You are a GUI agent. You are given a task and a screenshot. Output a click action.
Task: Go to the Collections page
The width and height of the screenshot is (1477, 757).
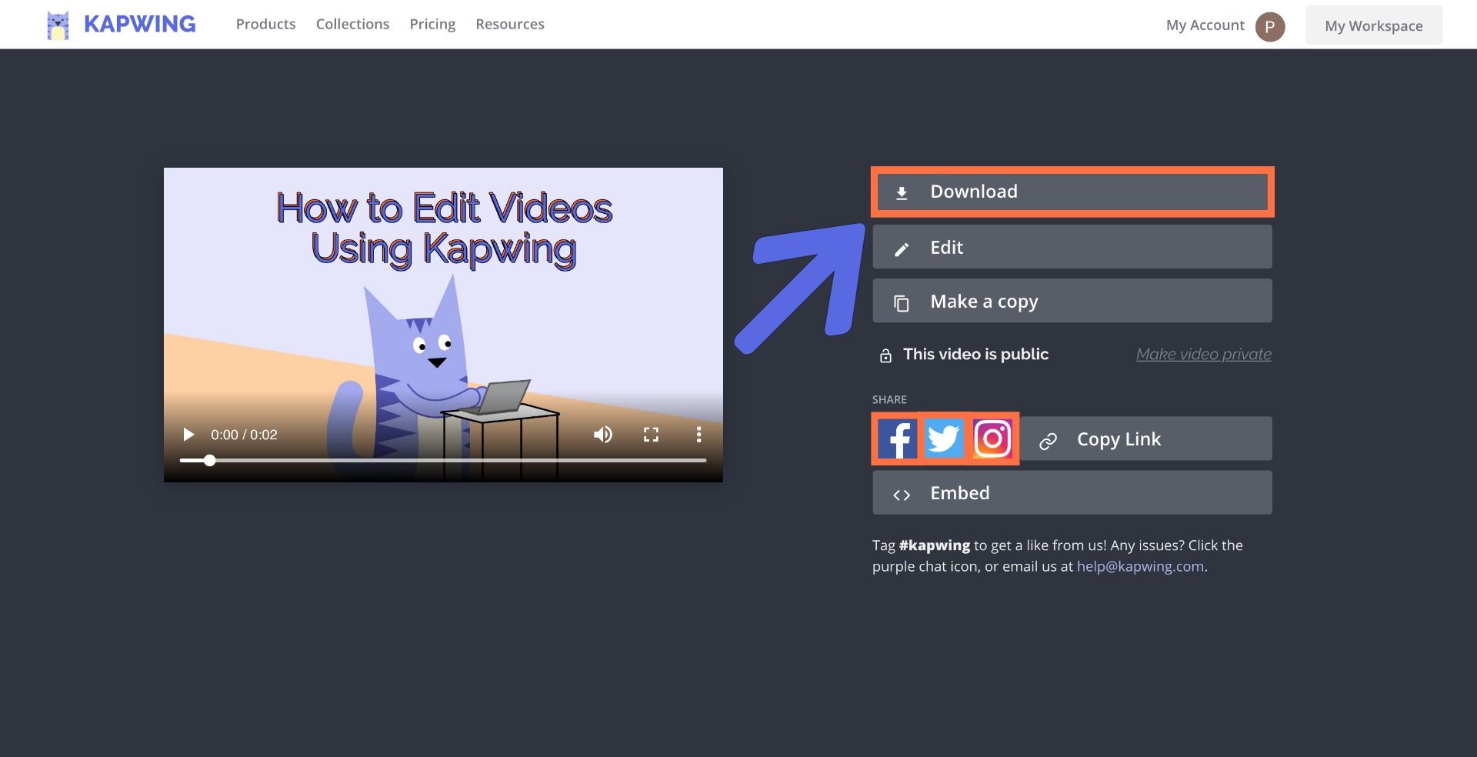(x=352, y=25)
